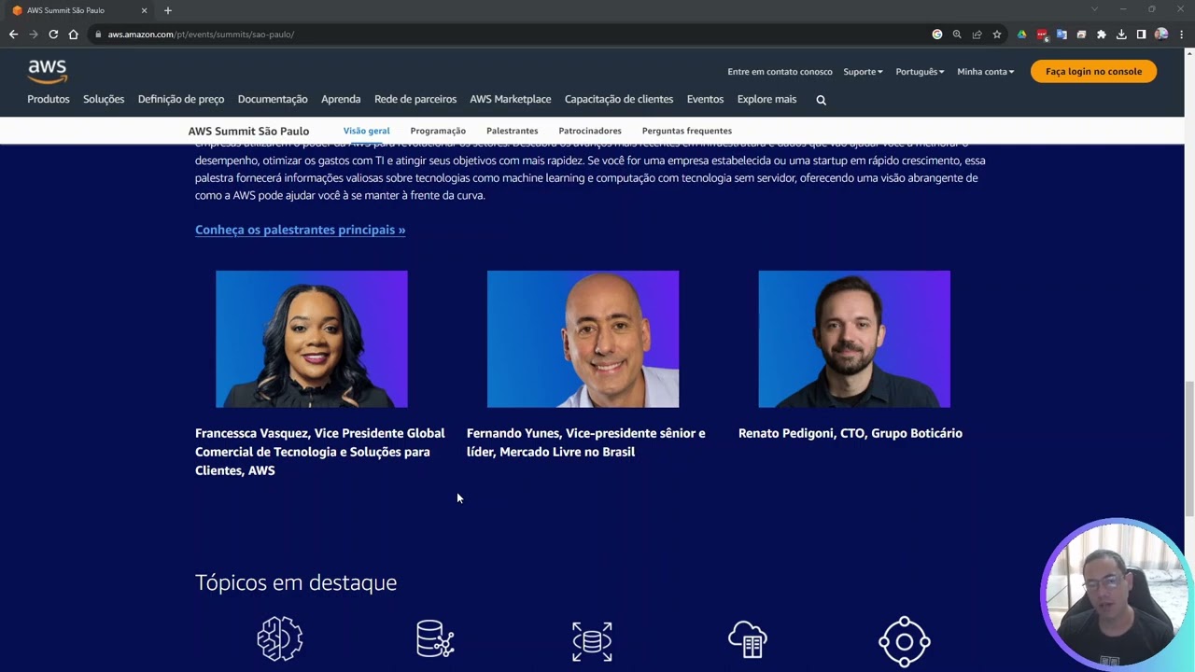The width and height of the screenshot is (1195, 672).
Task: Click the Fernando Yunes caption text
Action: coord(586,442)
